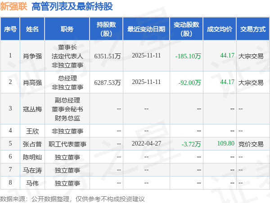Click 竞价交易 in 张占普's row
Image resolution: width=270 pixels, height=203 pixels.
click(x=251, y=144)
